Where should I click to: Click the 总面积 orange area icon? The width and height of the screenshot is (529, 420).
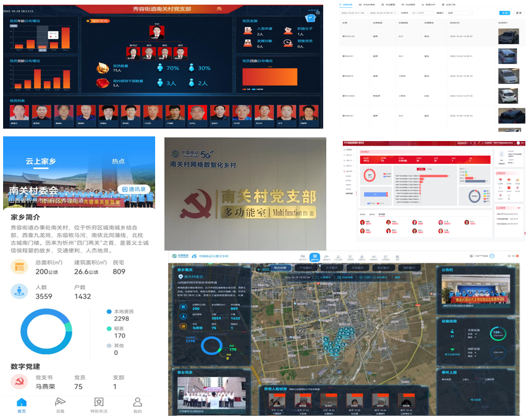(x=19, y=267)
